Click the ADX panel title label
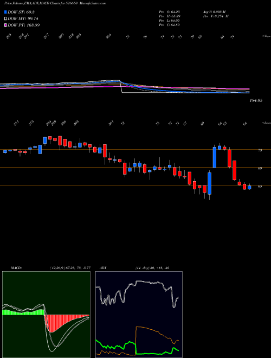Image resolution: width=271 pixels, height=358 pixels. click(x=103, y=268)
